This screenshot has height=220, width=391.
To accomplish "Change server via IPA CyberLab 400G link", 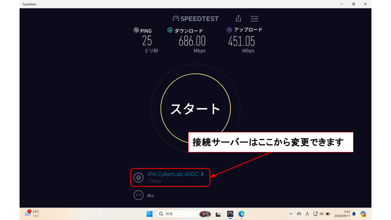I will pyautogui.click(x=173, y=174).
